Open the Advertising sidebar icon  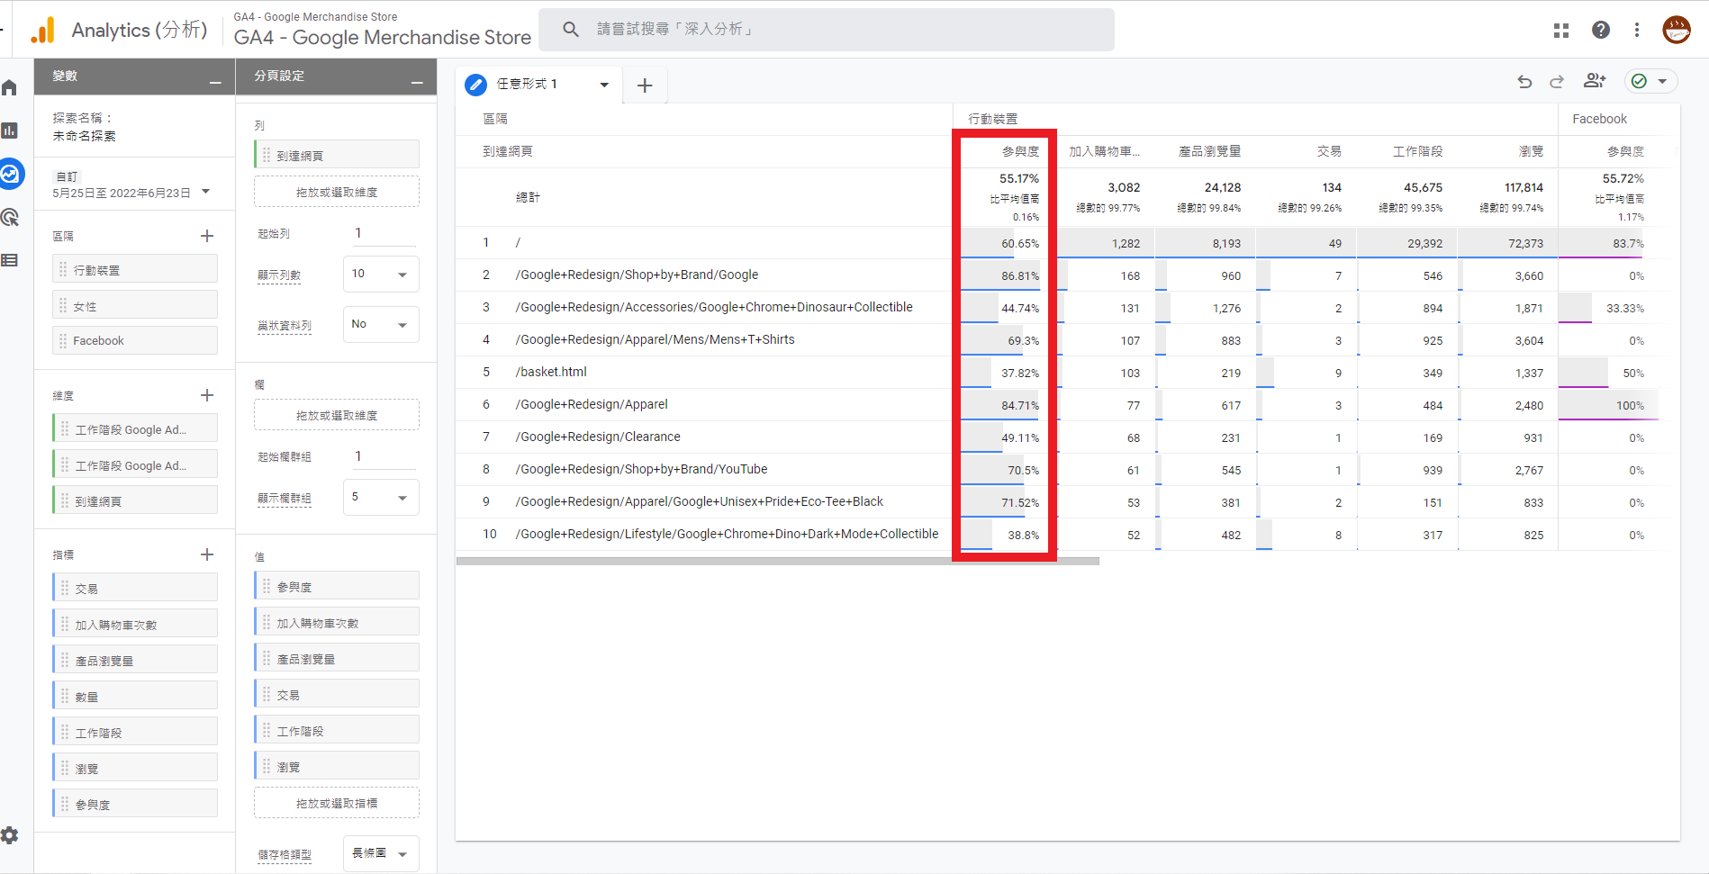pos(10,217)
